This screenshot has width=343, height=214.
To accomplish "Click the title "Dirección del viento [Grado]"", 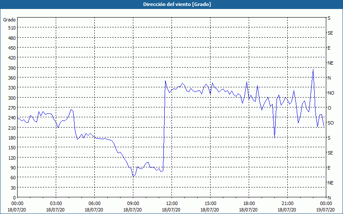I will point(177,4).
